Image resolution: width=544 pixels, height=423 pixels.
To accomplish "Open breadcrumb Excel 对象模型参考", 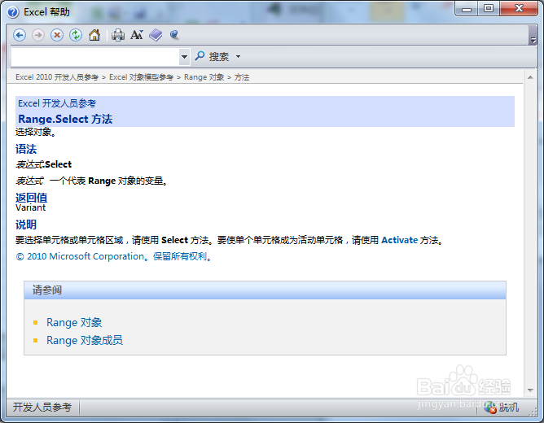I will (141, 77).
